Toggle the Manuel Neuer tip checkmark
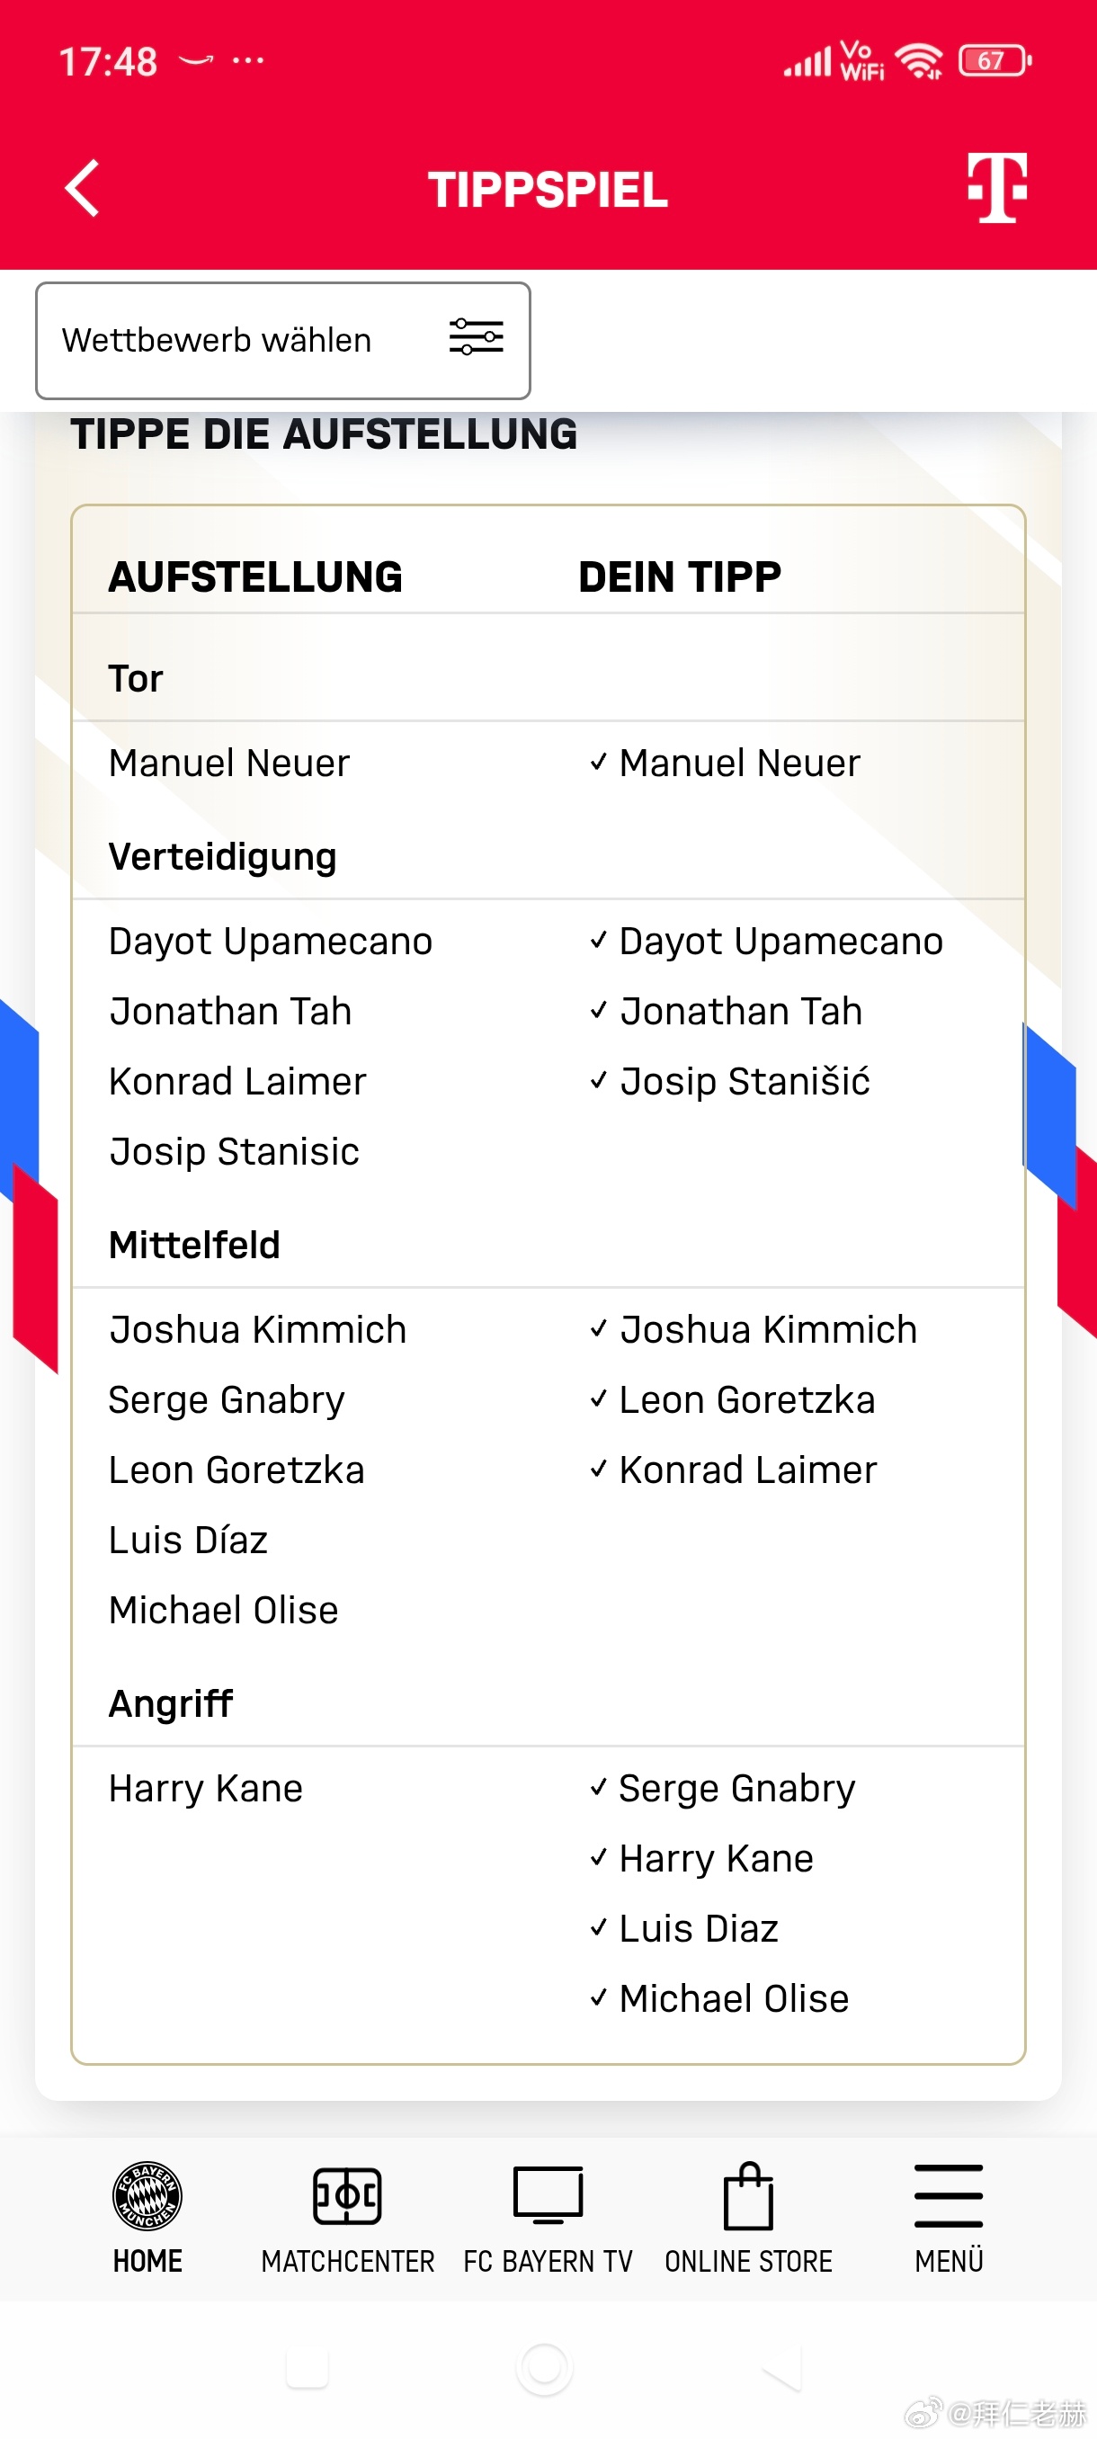 598,763
